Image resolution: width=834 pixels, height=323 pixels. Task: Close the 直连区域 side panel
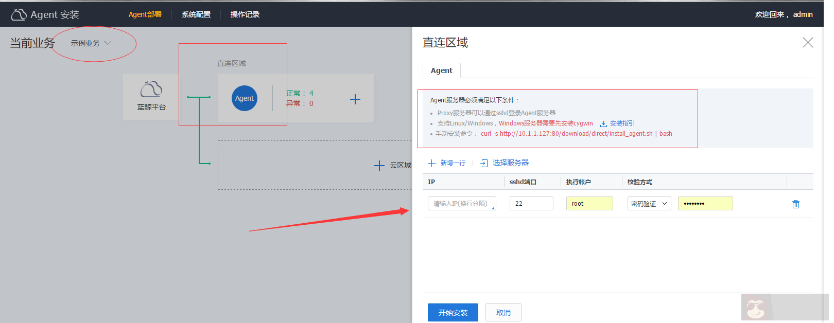(808, 43)
